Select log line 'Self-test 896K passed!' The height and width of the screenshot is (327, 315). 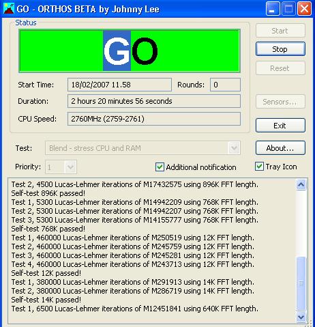[x=48, y=193]
